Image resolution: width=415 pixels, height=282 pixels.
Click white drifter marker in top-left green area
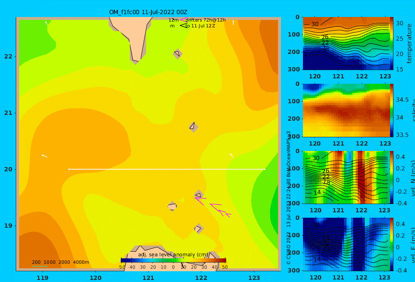(x=46, y=23)
